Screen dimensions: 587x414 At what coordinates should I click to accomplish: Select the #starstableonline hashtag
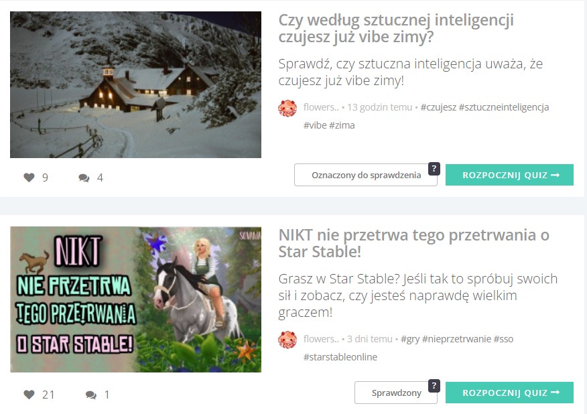(x=340, y=357)
